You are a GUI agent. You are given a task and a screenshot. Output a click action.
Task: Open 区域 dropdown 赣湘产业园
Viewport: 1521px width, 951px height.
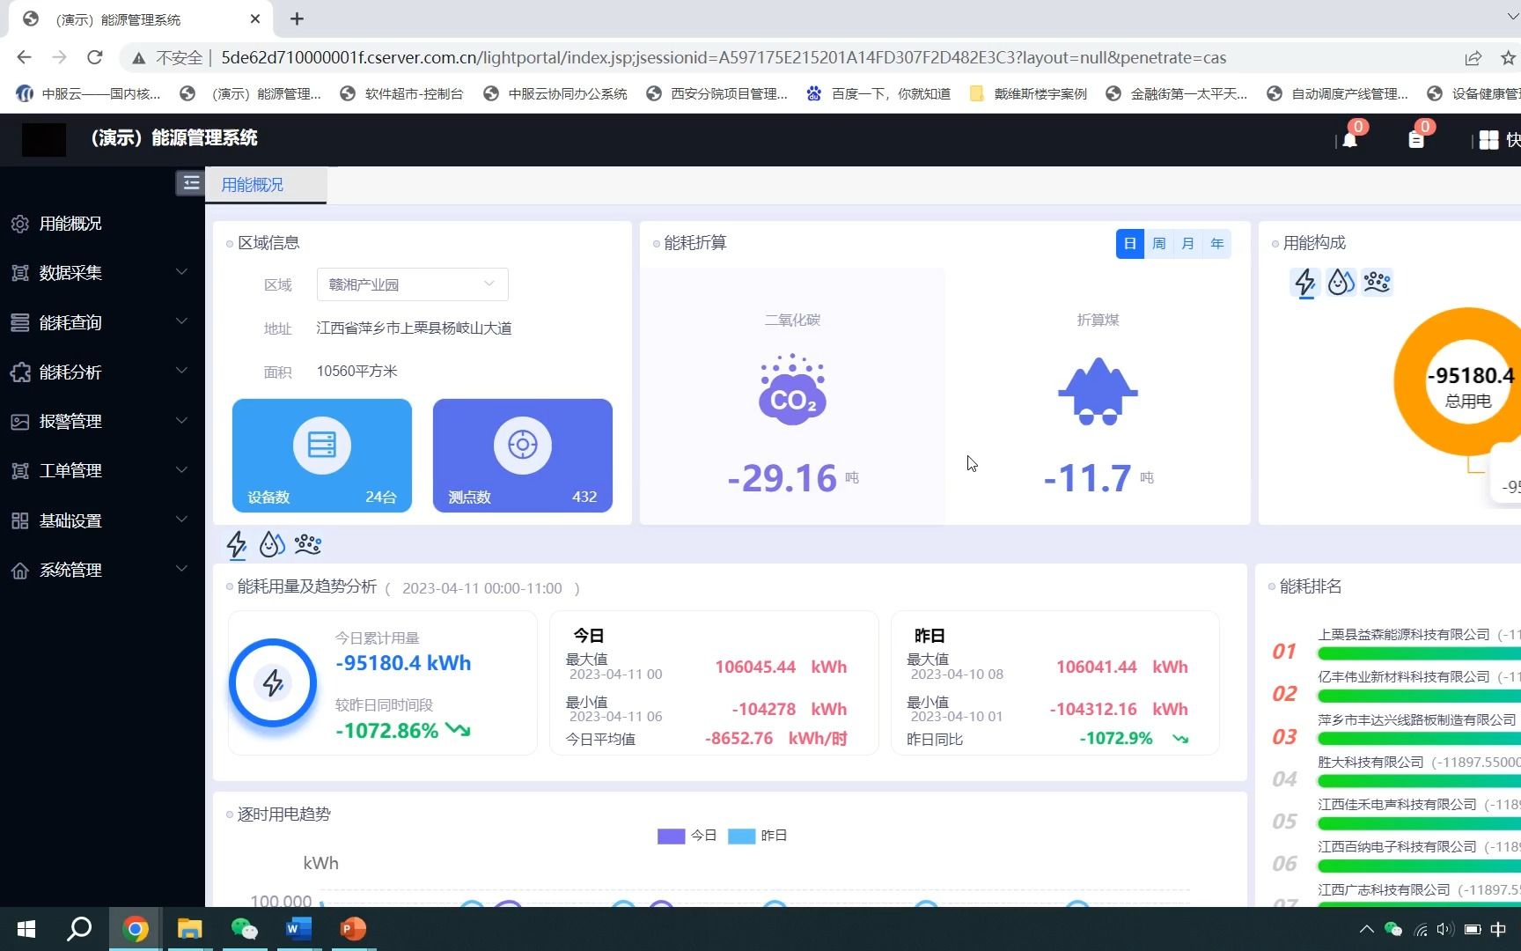coord(412,284)
